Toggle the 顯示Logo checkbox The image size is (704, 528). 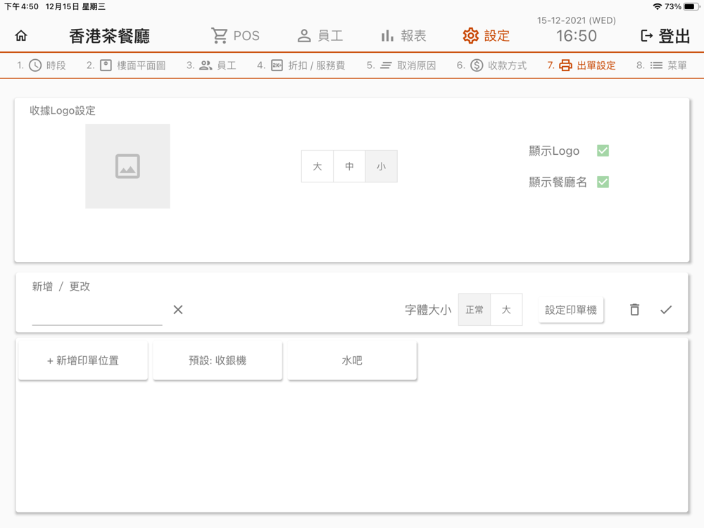[x=603, y=151]
